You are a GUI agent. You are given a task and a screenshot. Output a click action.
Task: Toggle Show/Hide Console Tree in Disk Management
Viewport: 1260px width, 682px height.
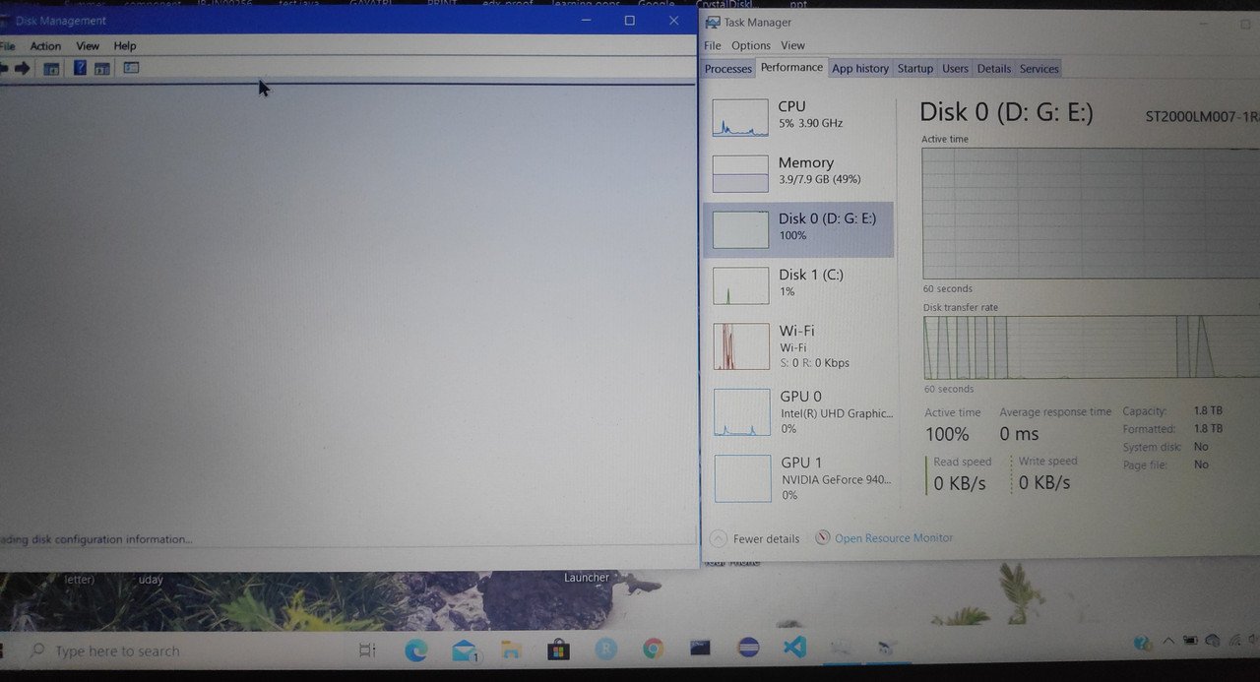[51, 68]
